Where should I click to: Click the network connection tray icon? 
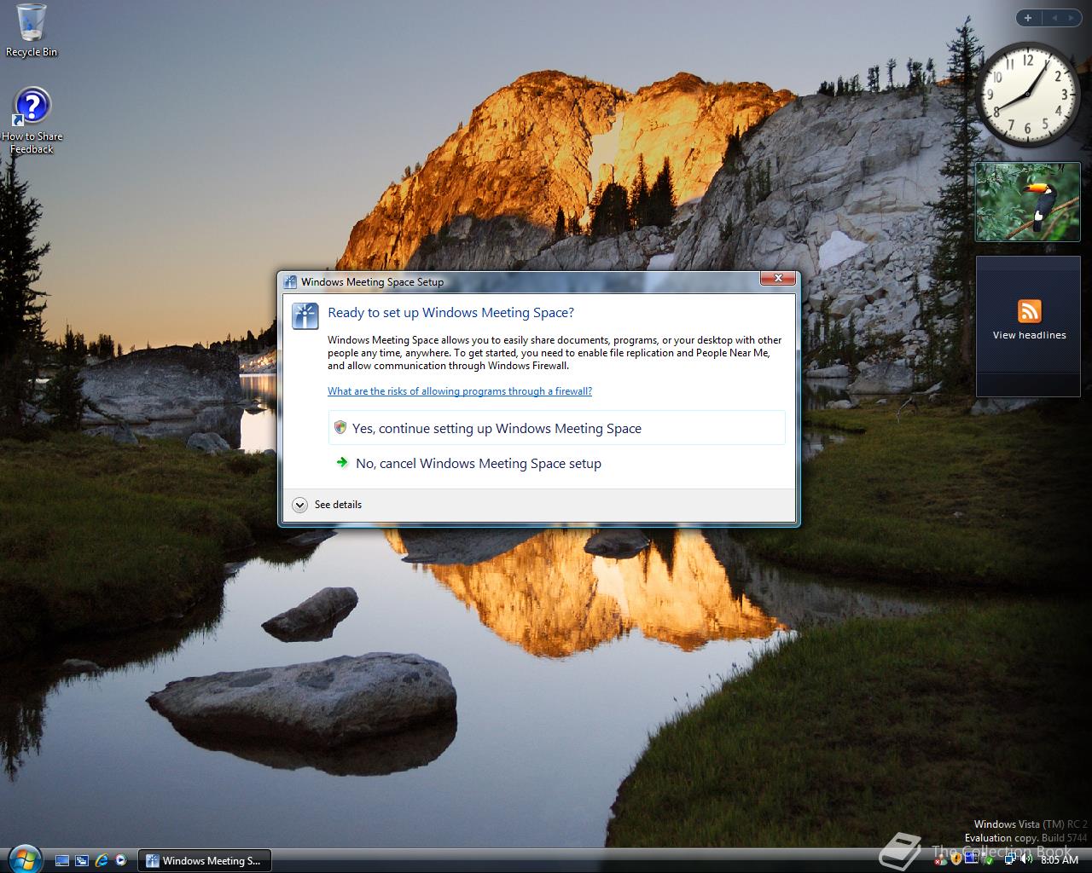coord(1010,859)
